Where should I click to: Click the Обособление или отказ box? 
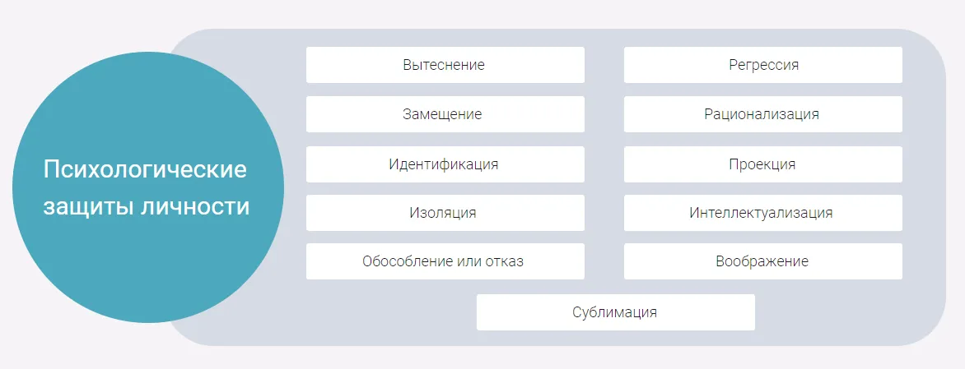pos(445,261)
